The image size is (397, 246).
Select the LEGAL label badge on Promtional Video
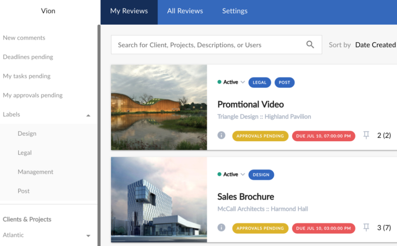(259, 82)
